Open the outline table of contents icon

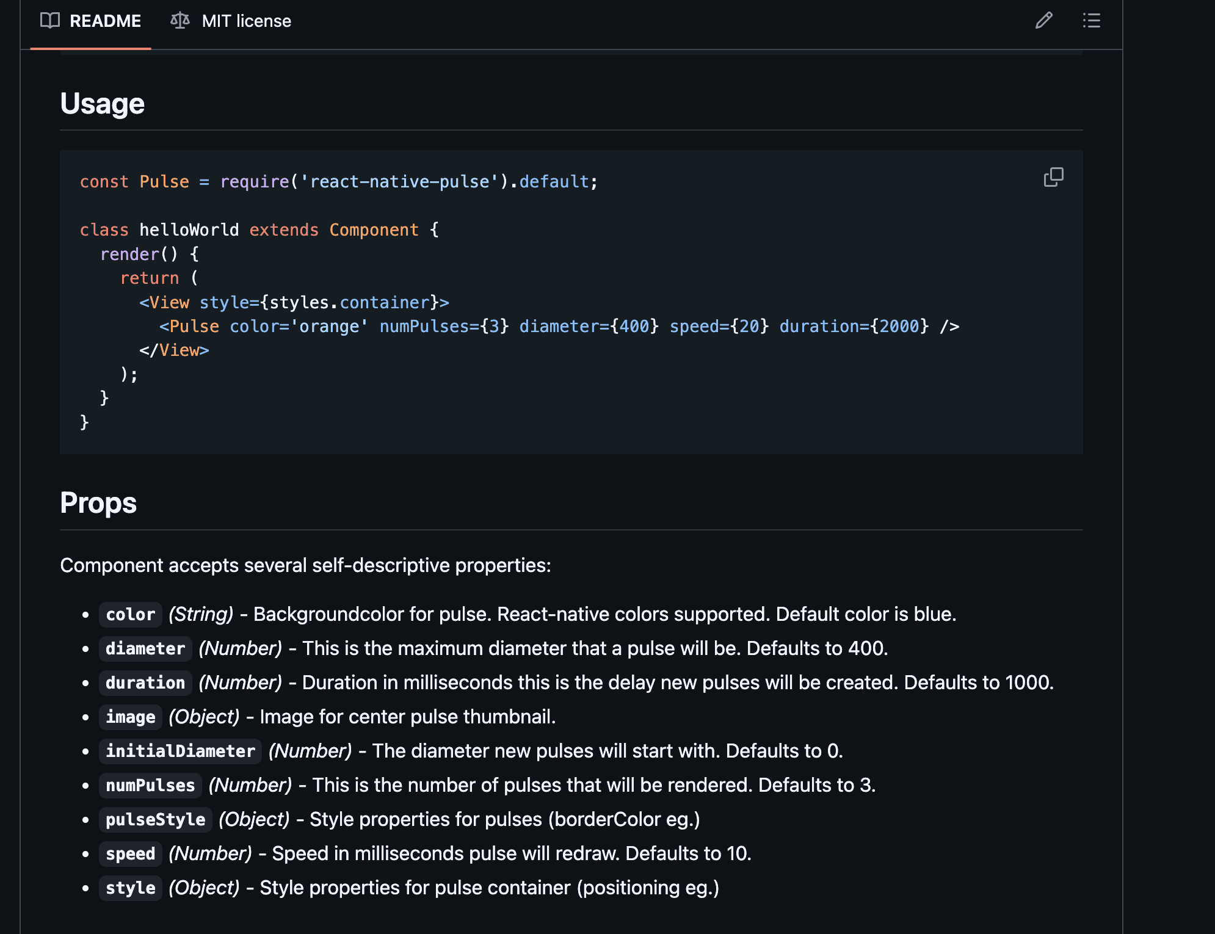click(1091, 21)
